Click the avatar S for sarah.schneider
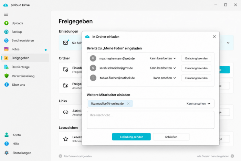 pyautogui.click(x=93, y=68)
